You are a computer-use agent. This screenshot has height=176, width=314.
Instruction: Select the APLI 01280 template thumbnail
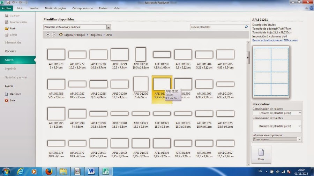click(141, 54)
